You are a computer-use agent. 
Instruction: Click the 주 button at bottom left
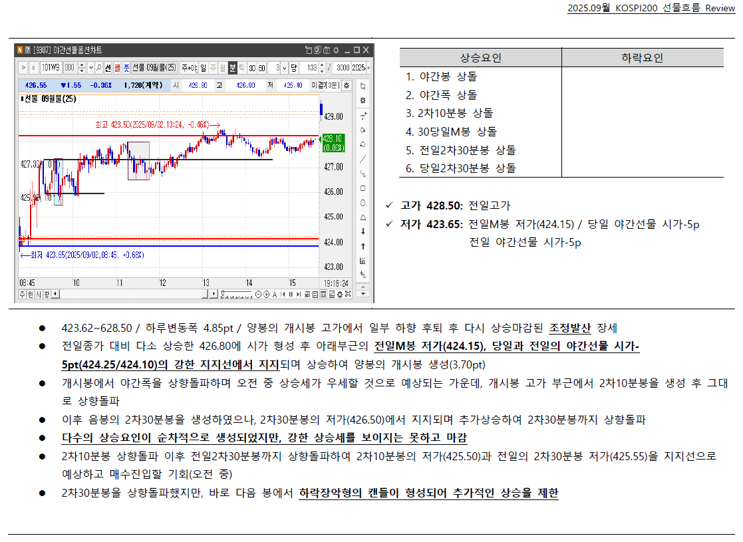[21, 295]
